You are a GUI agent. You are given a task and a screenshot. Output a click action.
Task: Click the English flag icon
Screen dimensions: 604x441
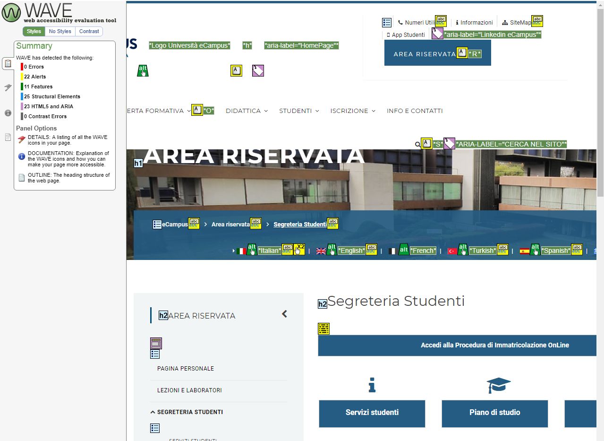[321, 251]
